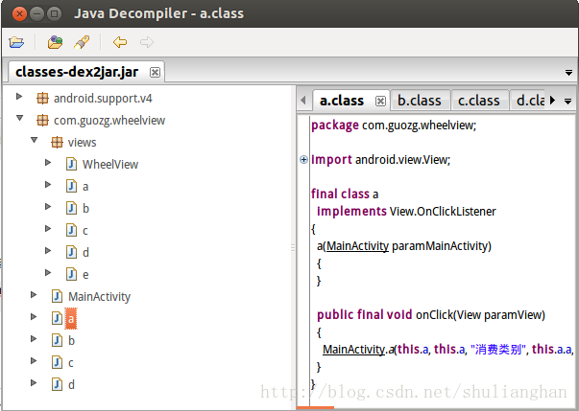The height and width of the screenshot is (411, 579).
Task: Click the Open File folder icon
Action: (16, 42)
